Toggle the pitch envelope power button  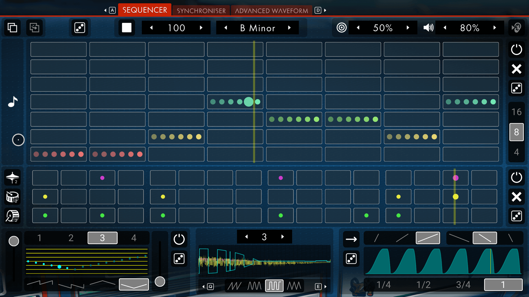click(179, 239)
